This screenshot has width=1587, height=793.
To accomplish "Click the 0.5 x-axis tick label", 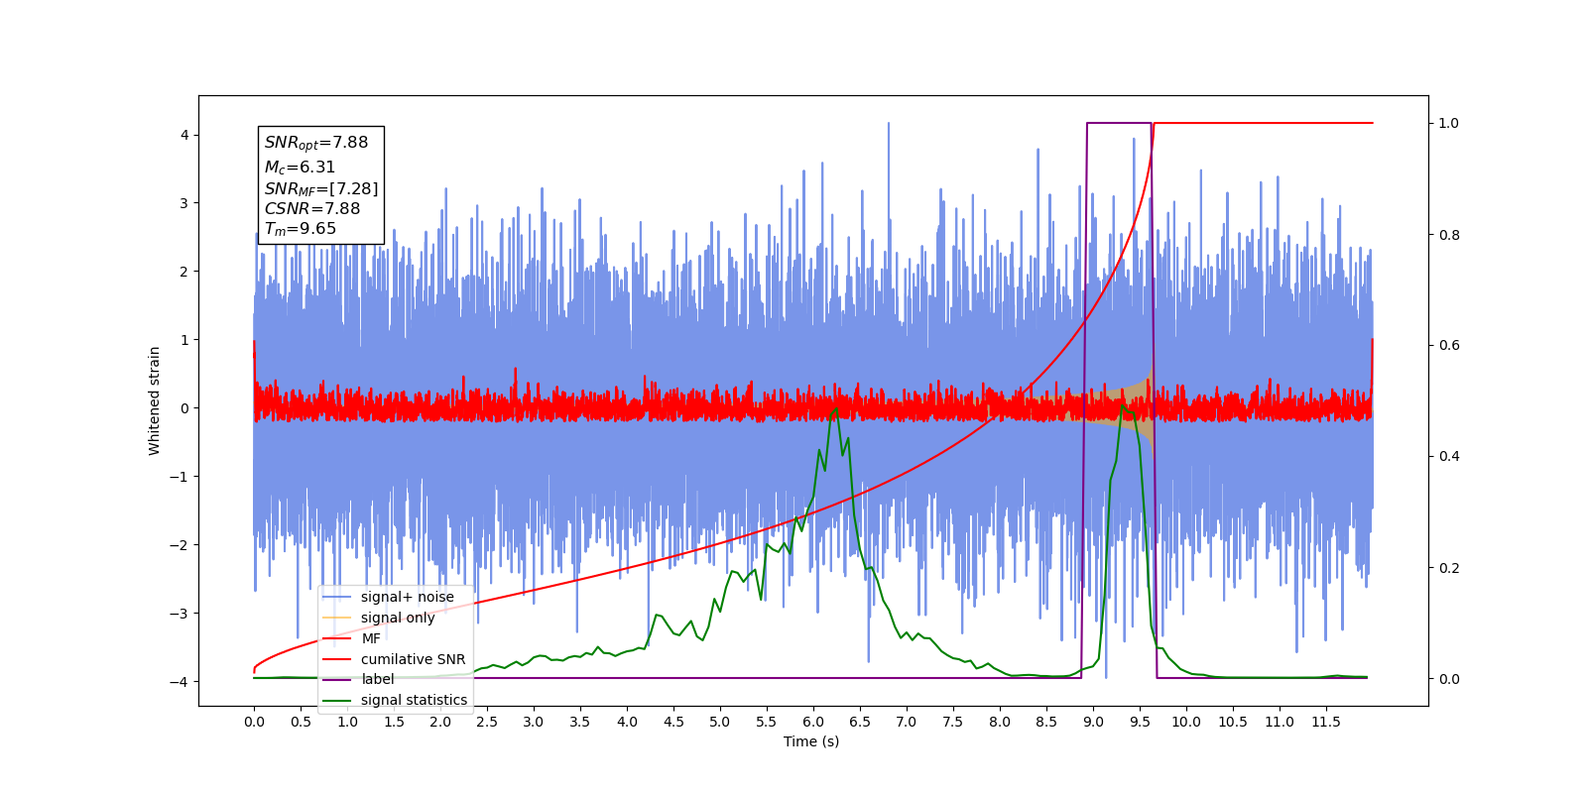I will [301, 722].
